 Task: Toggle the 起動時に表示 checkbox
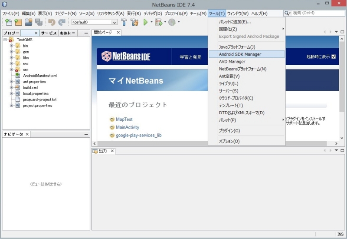[334, 57]
